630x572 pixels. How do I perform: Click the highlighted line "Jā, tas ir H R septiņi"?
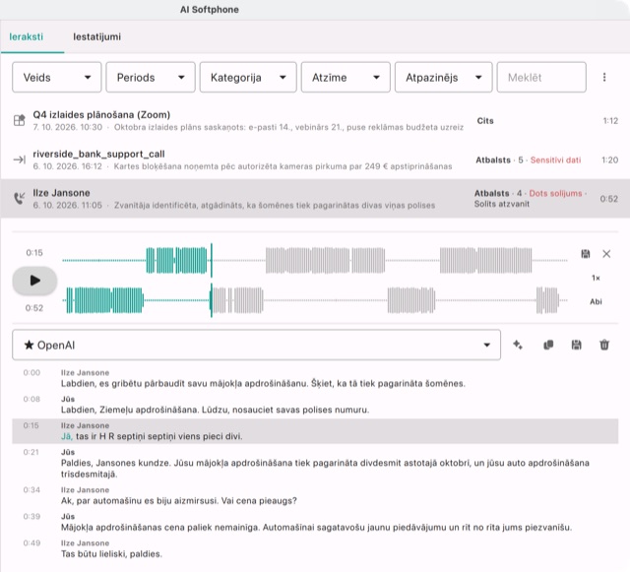152,436
